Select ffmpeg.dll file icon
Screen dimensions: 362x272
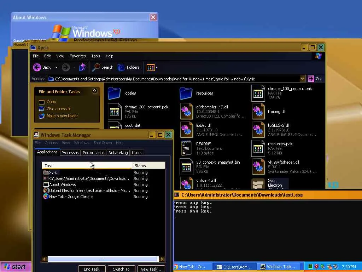[258, 112]
